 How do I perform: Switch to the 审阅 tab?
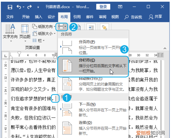point(102,17)
